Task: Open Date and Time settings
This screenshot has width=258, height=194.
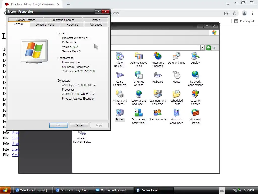Action: click(x=176, y=58)
